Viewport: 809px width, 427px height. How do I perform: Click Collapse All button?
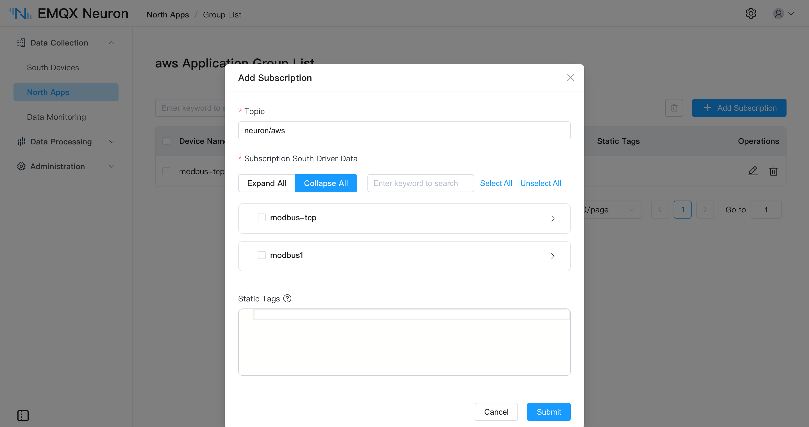tap(326, 183)
